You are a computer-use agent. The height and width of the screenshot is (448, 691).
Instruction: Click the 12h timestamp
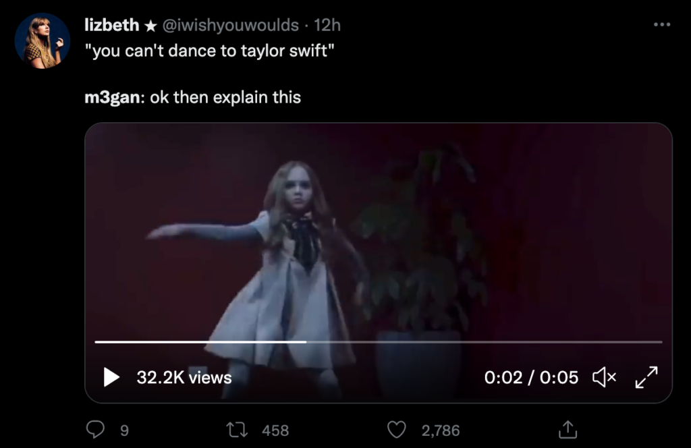(327, 25)
